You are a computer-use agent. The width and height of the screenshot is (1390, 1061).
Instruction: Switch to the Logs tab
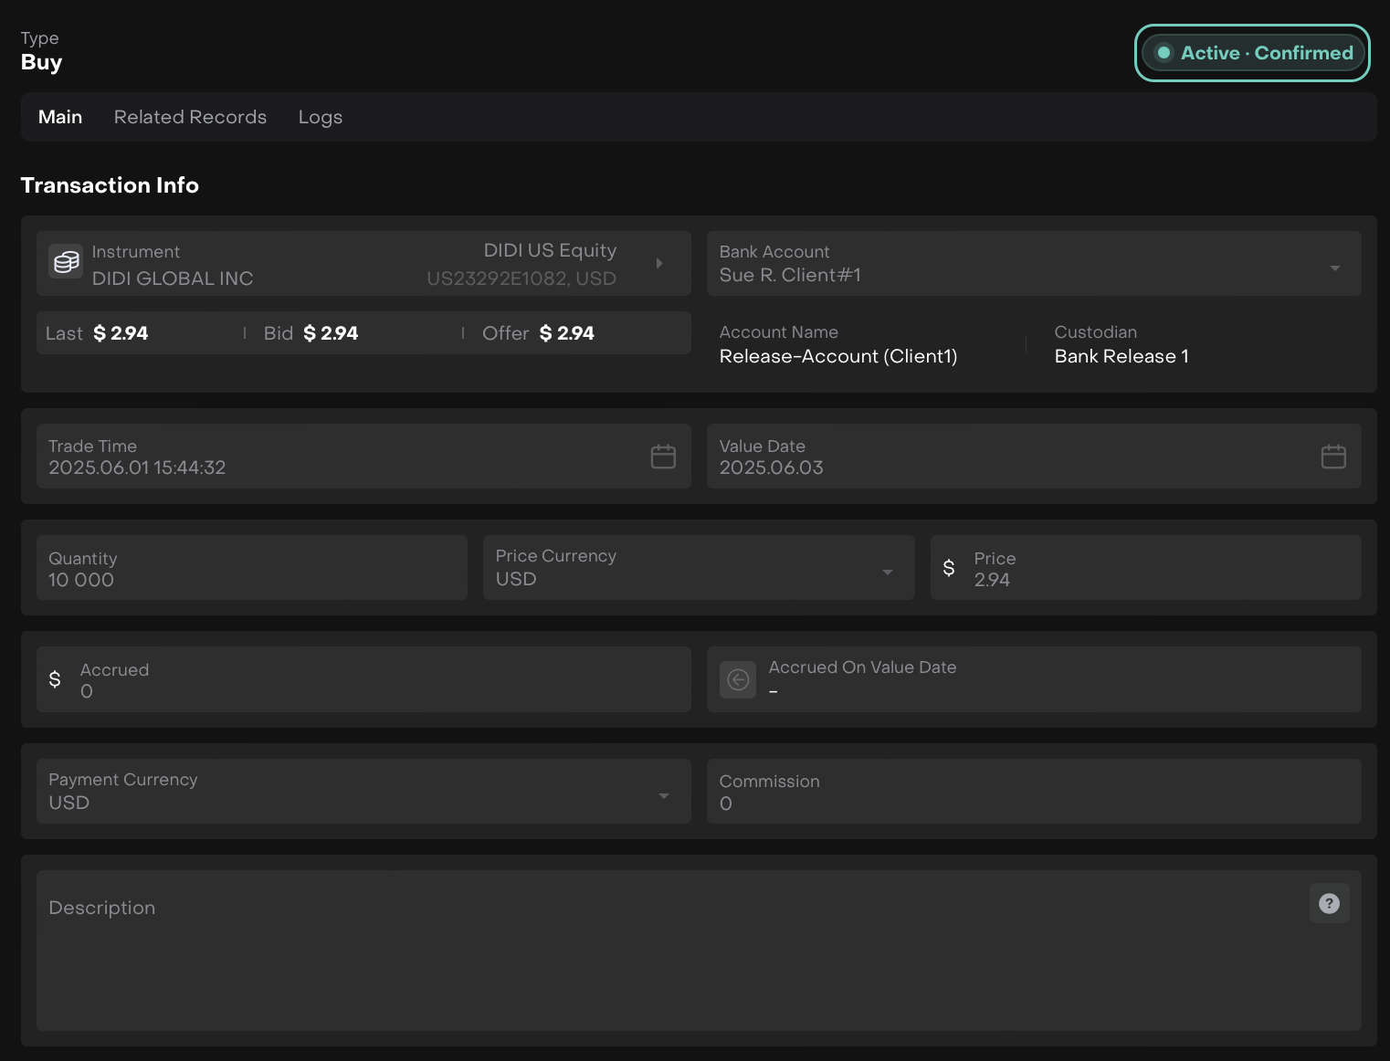click(320, 117)
